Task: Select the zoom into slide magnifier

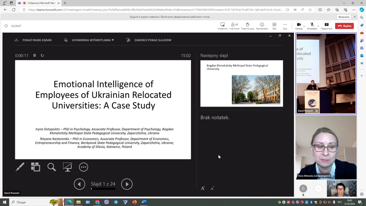Action: 51,167
